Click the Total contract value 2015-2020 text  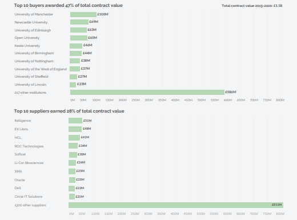(x=252, y=6)
